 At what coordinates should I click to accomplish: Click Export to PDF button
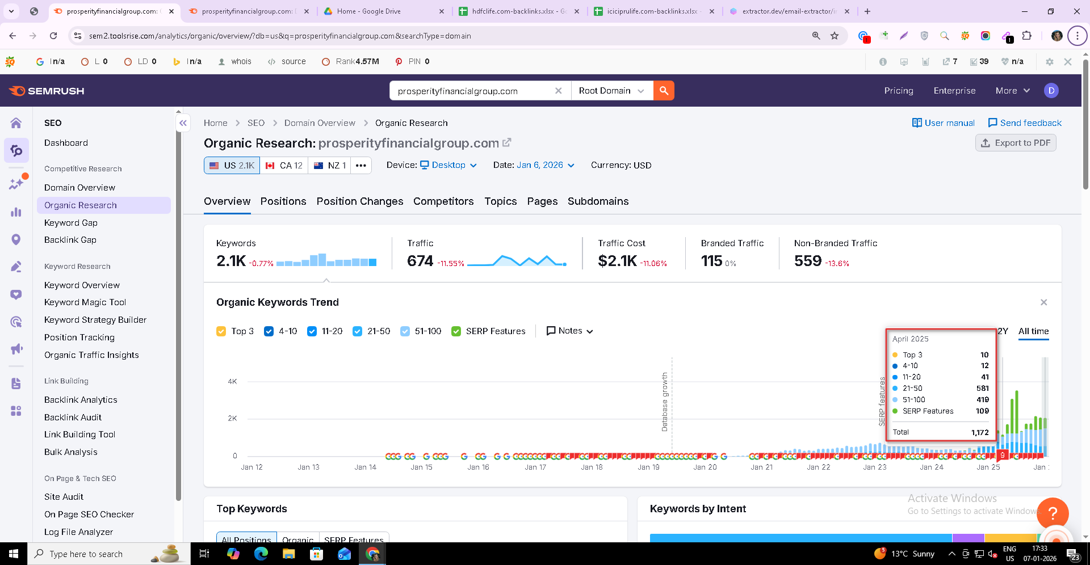coord(1016,143)
